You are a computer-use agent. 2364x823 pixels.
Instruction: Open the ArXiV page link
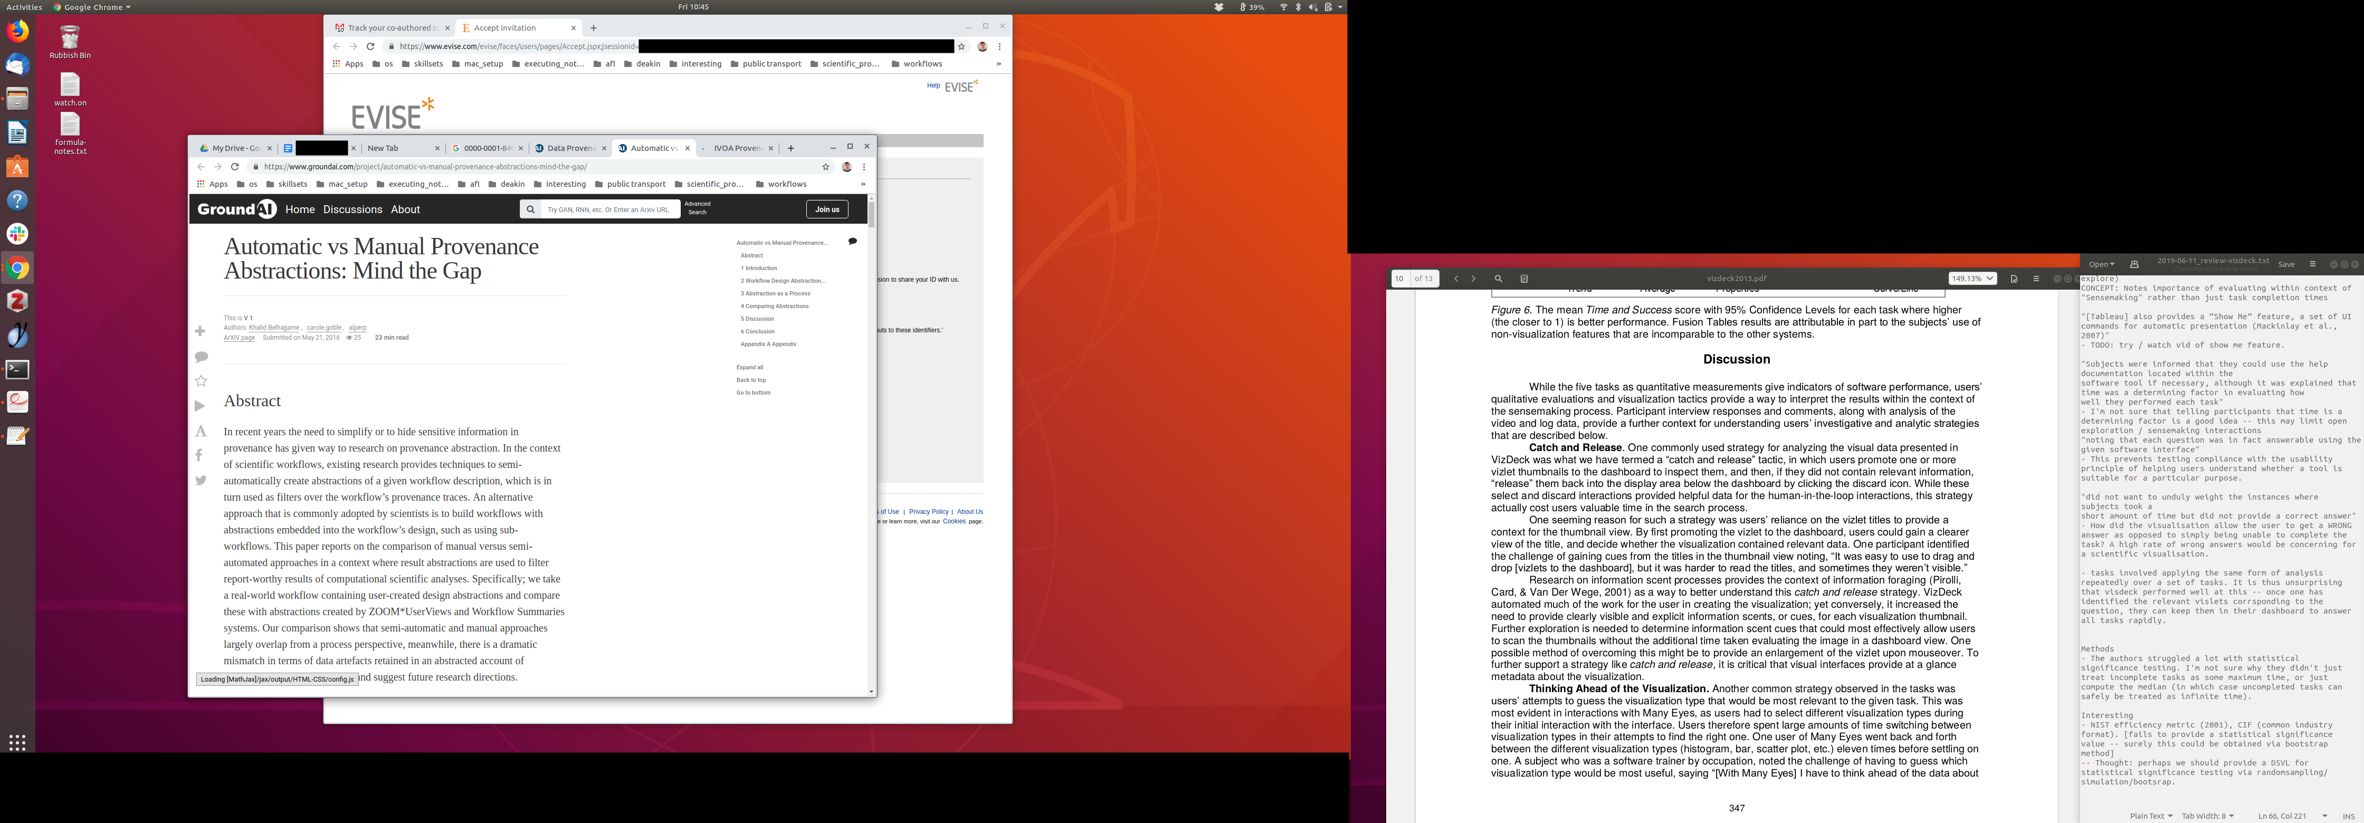pyautogui.click(x=239, y=338)
